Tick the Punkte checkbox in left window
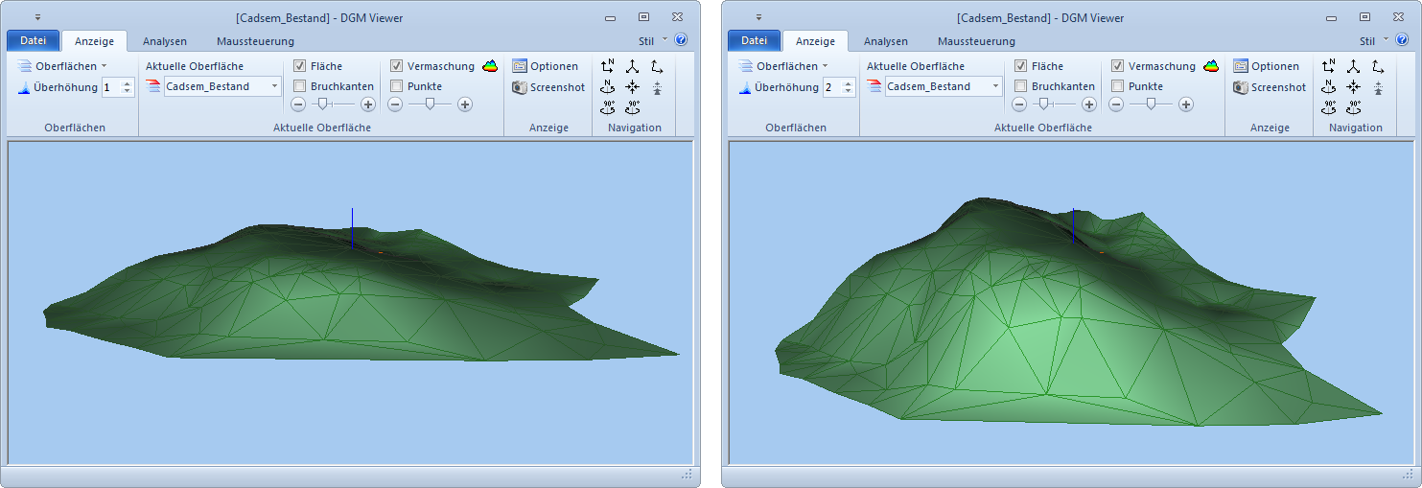The image size is (1422, 488). (x=397, y=86)
